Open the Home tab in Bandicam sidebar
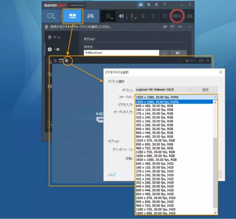 point(54,37)
